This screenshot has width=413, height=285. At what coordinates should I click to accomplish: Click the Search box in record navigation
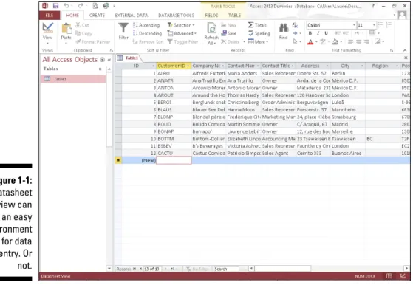click(x=227, y=269)
